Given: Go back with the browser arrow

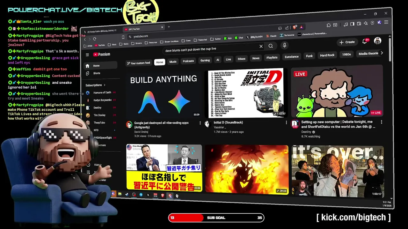Looking at the screenshot, I should [85, 39].
